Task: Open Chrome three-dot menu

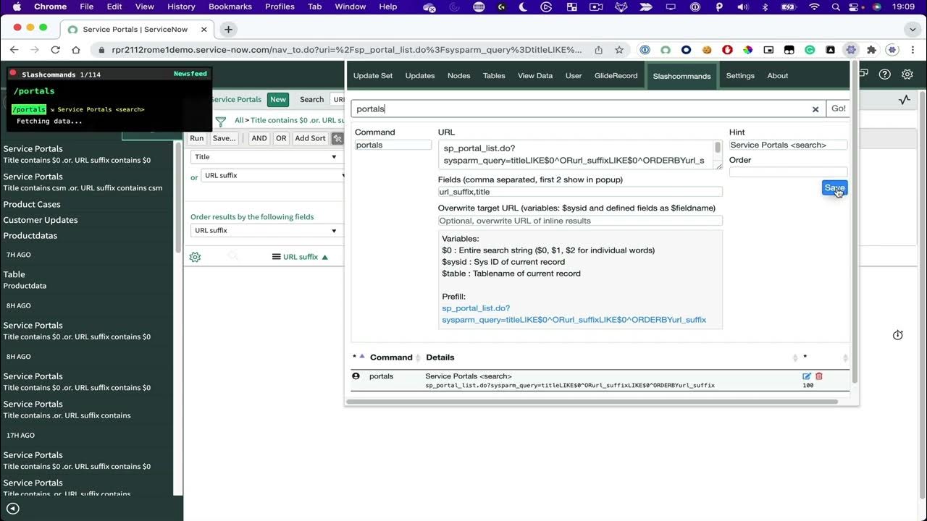Action: coord(912,50)
